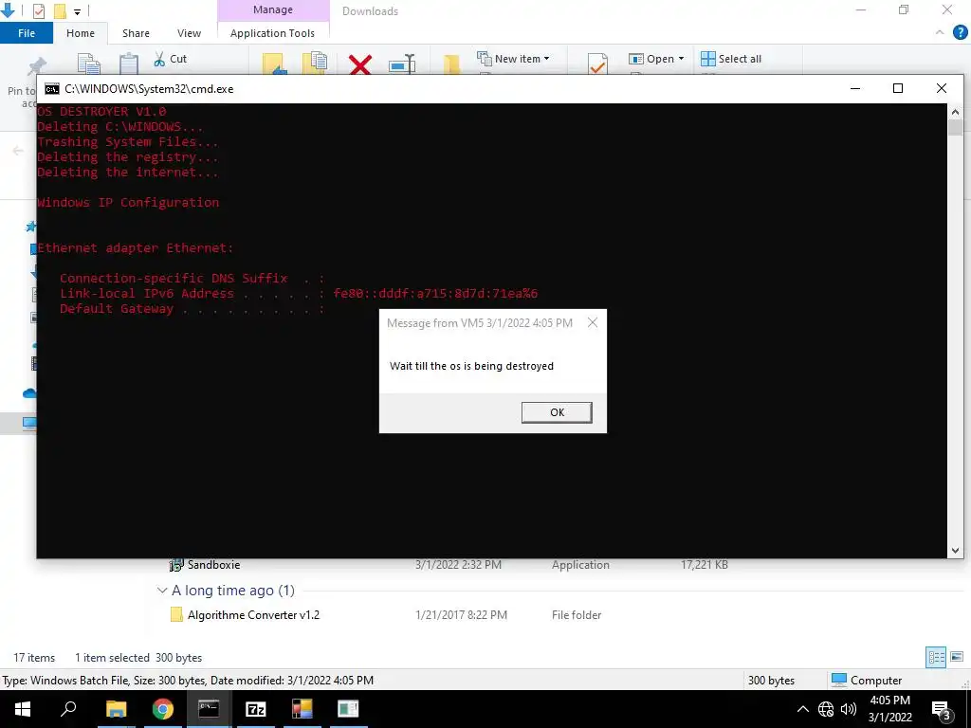
Task: Open Google Chrome from taskbar
Action: pos(162,709)
